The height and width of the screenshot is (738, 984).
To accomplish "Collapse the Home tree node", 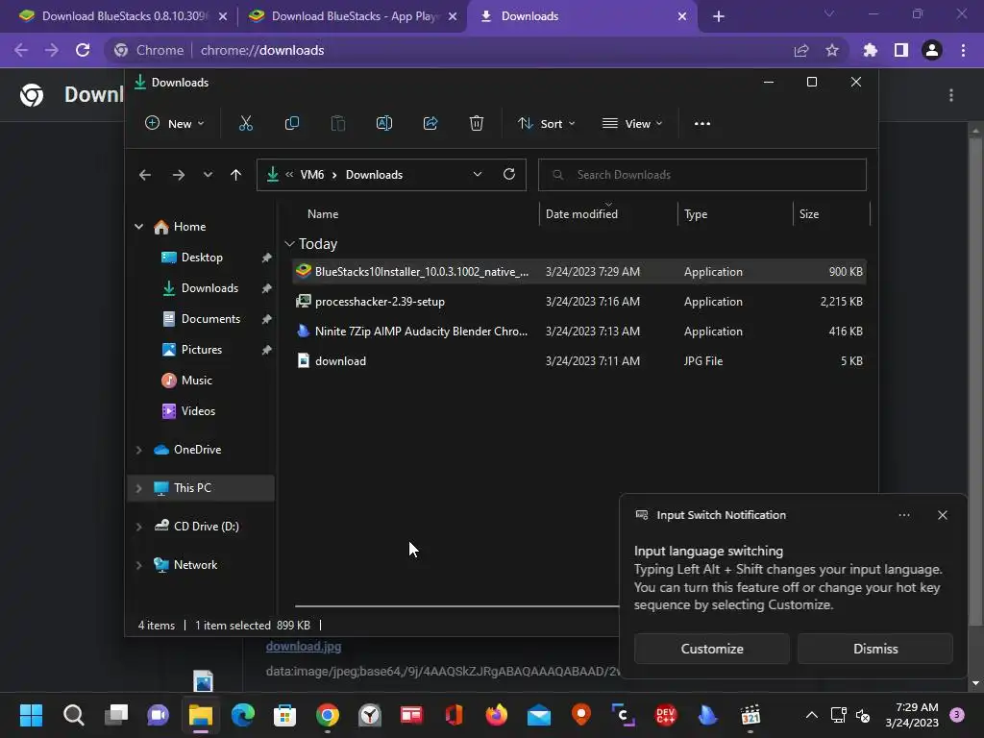I will click(x=138, y=227).
